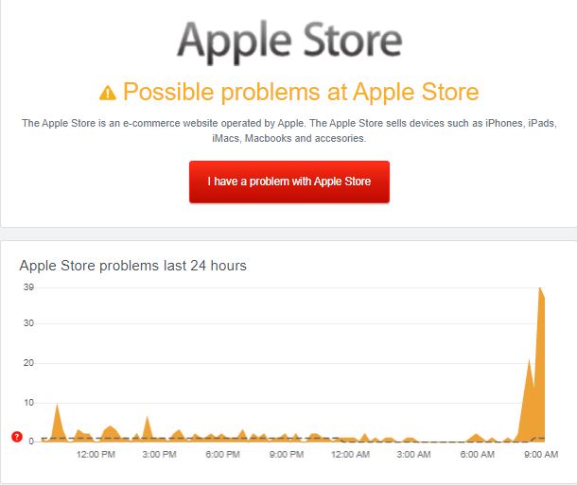Screen dimensions: 577x485
Task: Click the 6:00 PM time axis label
Action: pos(222,455)
